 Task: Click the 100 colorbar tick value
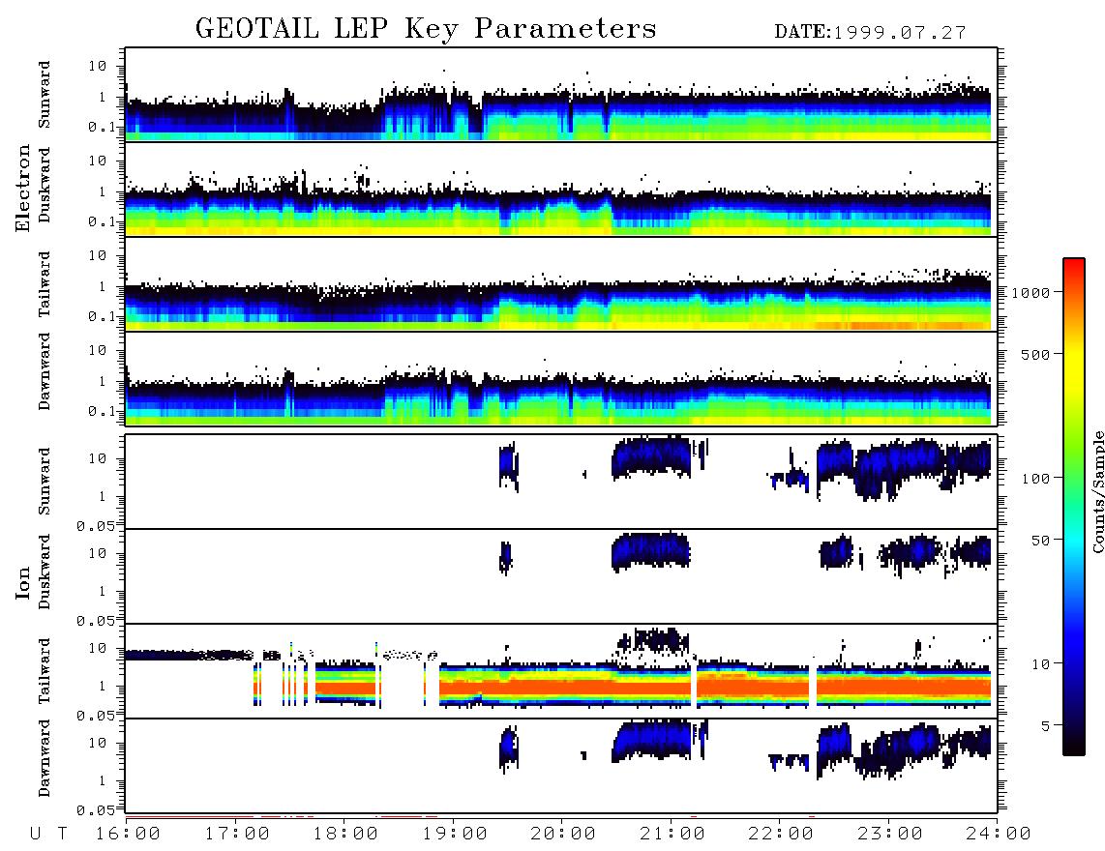(x=1036, y=479)
